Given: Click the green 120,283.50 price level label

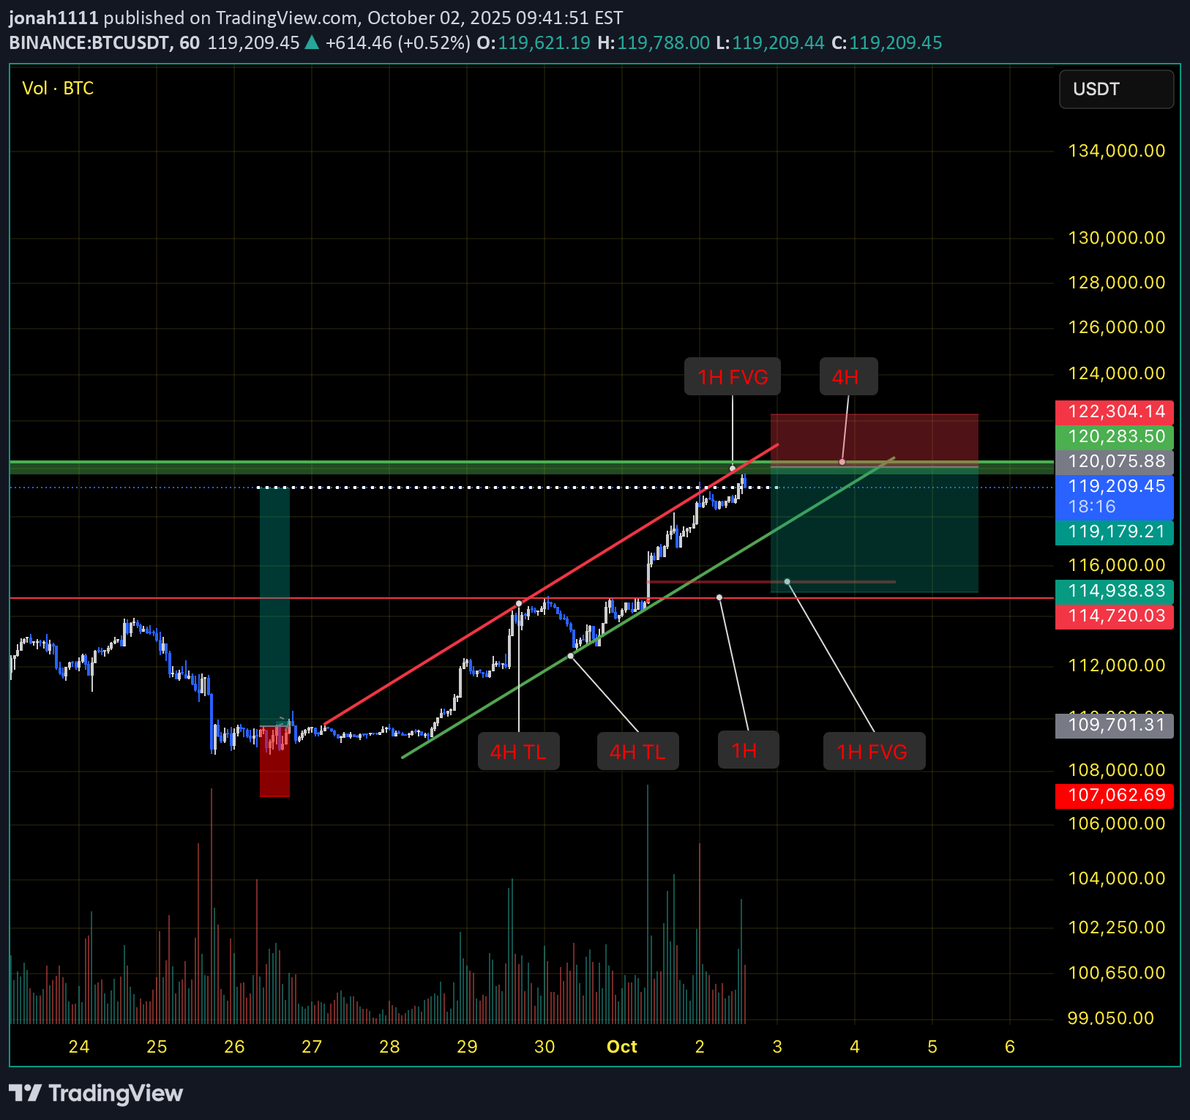Looking at the screenshot, I should [x=1114, y=436].
